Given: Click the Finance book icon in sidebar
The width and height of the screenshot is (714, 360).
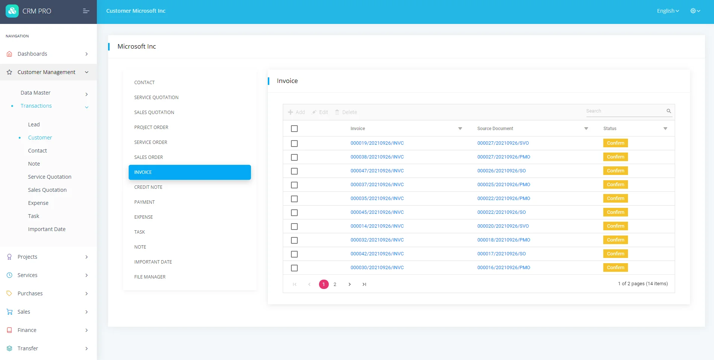Looking at the screenshot, I should click(x=9, y=330).
